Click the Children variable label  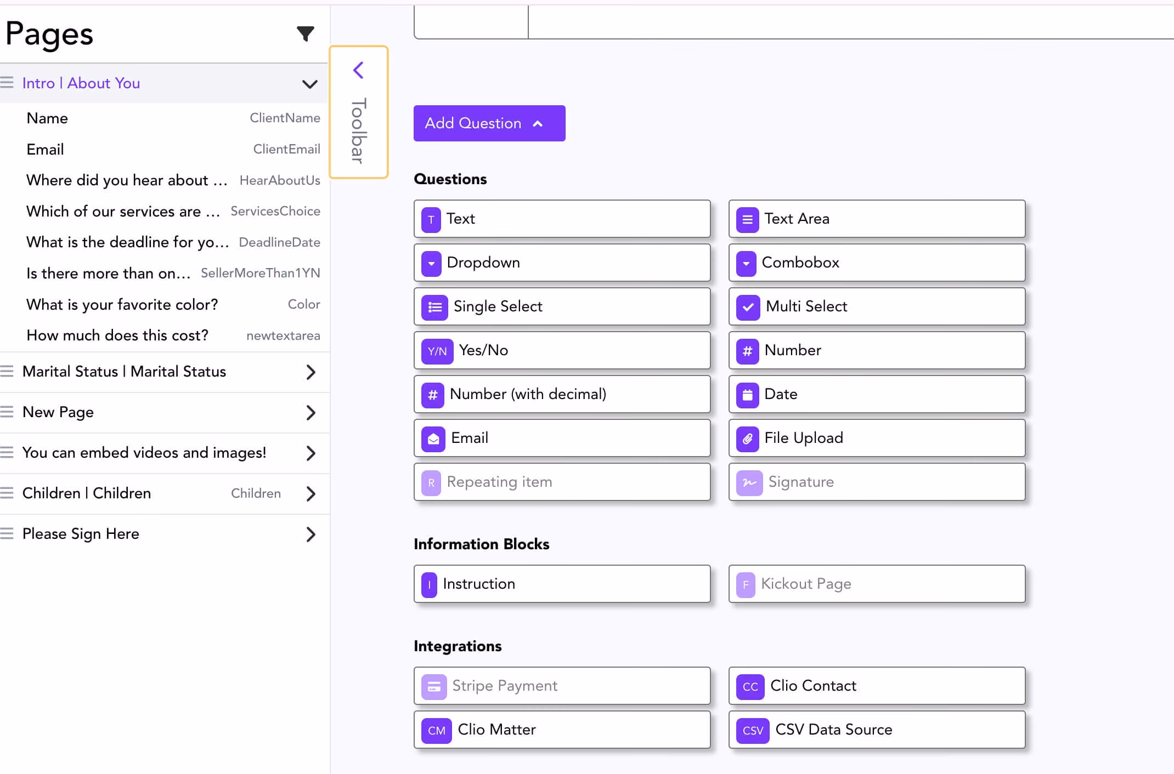click(x=256, y=493)
